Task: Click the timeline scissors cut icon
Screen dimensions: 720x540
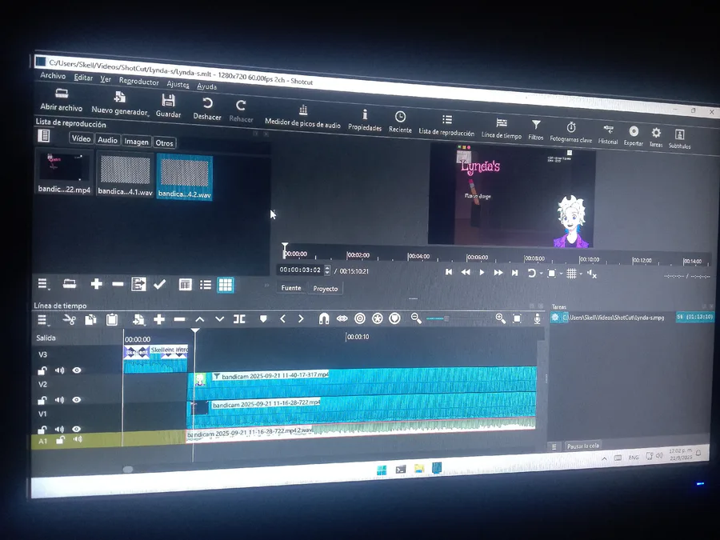Action: (69, 319)
